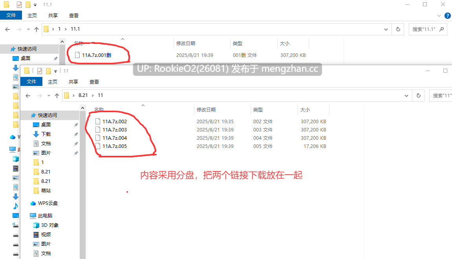
Task: Sort by 大小 in the 11 window
Action: [305, 110]
